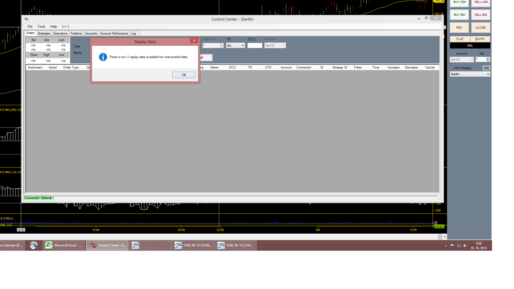
Task: Open Microsoft Excel from the taskbar
Action: (64, 245)
